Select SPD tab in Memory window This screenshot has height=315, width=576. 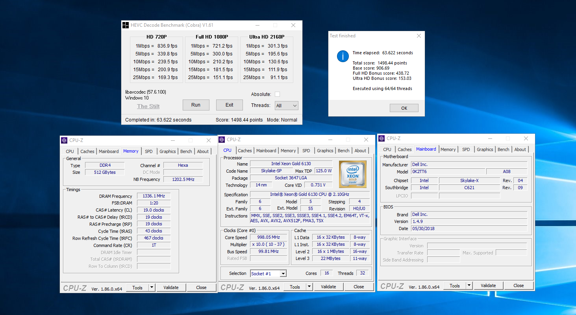tap(149, 151)
